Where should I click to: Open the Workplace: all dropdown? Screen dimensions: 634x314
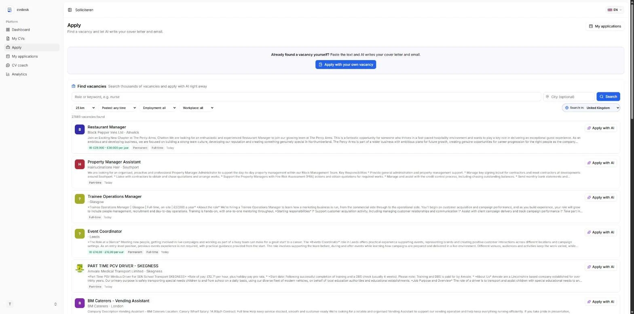[197, 108]
